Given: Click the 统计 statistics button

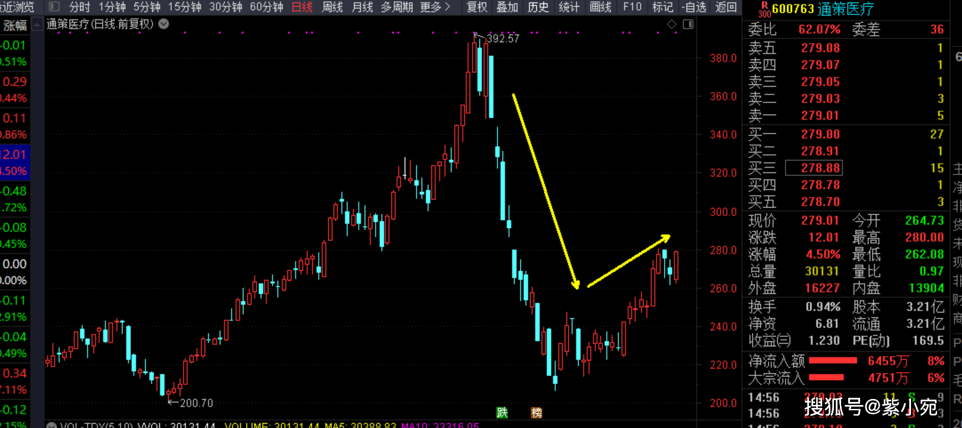Looking at the screenshot, I should 568,7.
